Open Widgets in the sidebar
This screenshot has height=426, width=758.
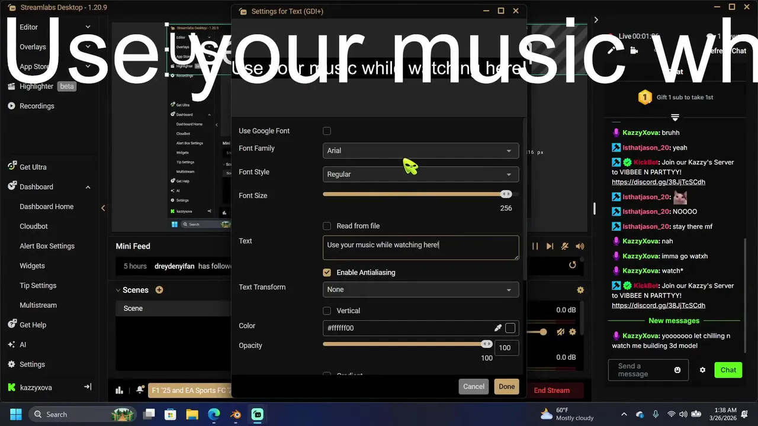pyautogui.click(x=32, y=266)
